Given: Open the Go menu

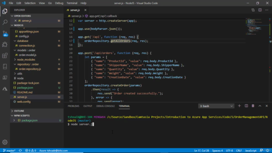Looking at the screenshot, I should click(x=50, y=3).
